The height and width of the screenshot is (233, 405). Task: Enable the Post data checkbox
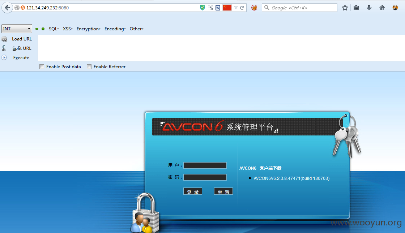coord(42,67)
